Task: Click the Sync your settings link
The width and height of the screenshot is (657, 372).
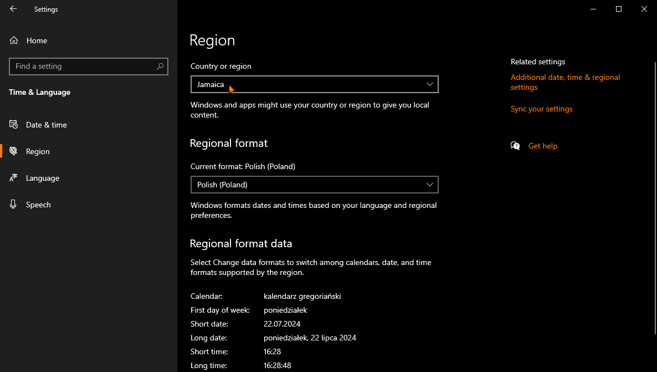Action: pos(542,109)
